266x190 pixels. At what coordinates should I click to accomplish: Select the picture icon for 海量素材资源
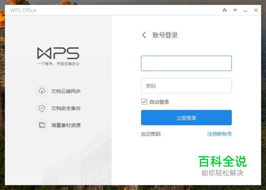click(x=42, y=125)
